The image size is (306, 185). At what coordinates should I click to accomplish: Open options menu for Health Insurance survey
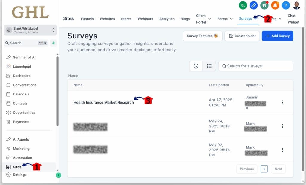point(282,102)
